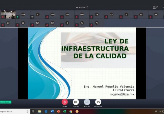This screenshot has height=114, width=164.
Task: Select the JG participant avatar
Action: [126, 15]
